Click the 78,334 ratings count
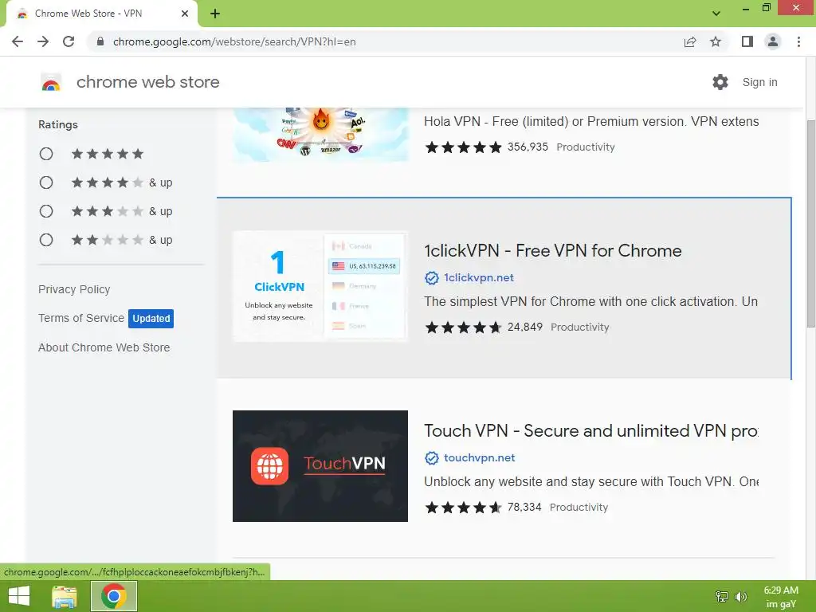Viewport: 816px width, 612px height. click(x=524, y=508)
